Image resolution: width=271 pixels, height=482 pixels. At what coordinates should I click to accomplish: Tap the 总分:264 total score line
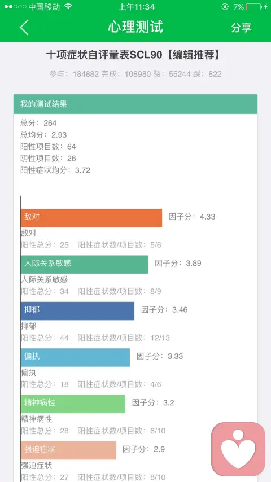click(x=38, y=123)
